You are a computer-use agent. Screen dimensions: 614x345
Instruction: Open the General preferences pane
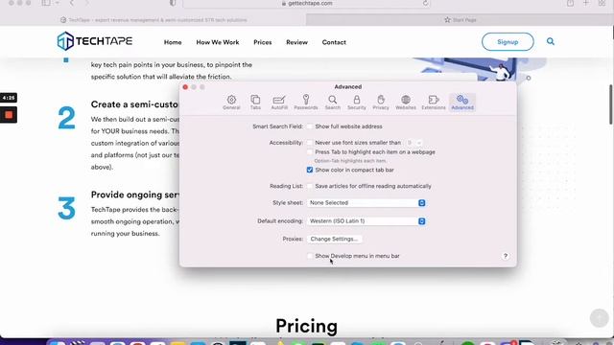click(x=231, y=103)
